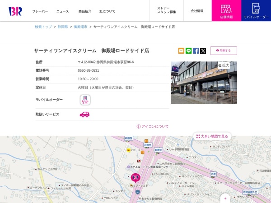The height and width of the screenshot is (203, 271).
Task: Click the ココス label on the map
Action: click(192, 157)
